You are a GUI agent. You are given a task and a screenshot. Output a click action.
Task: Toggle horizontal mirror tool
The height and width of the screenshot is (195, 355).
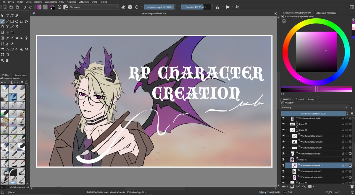click(217, 7)
